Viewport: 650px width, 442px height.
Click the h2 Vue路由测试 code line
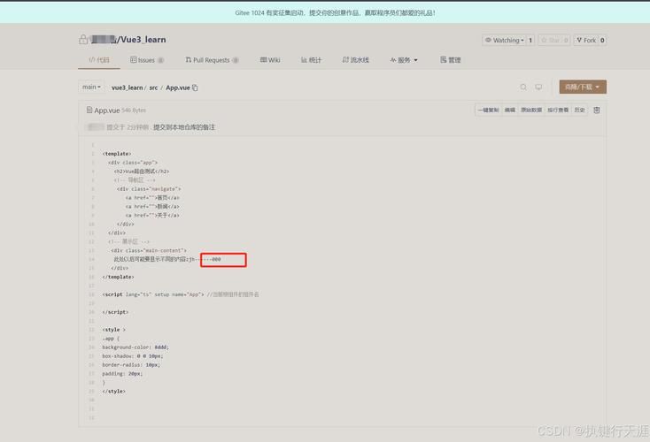click(142, 171)
